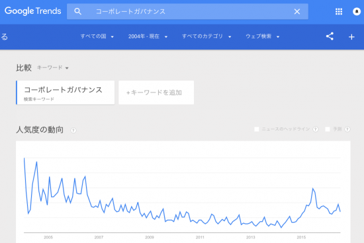Open help icon next to 予測

click(x=347, y=129)
